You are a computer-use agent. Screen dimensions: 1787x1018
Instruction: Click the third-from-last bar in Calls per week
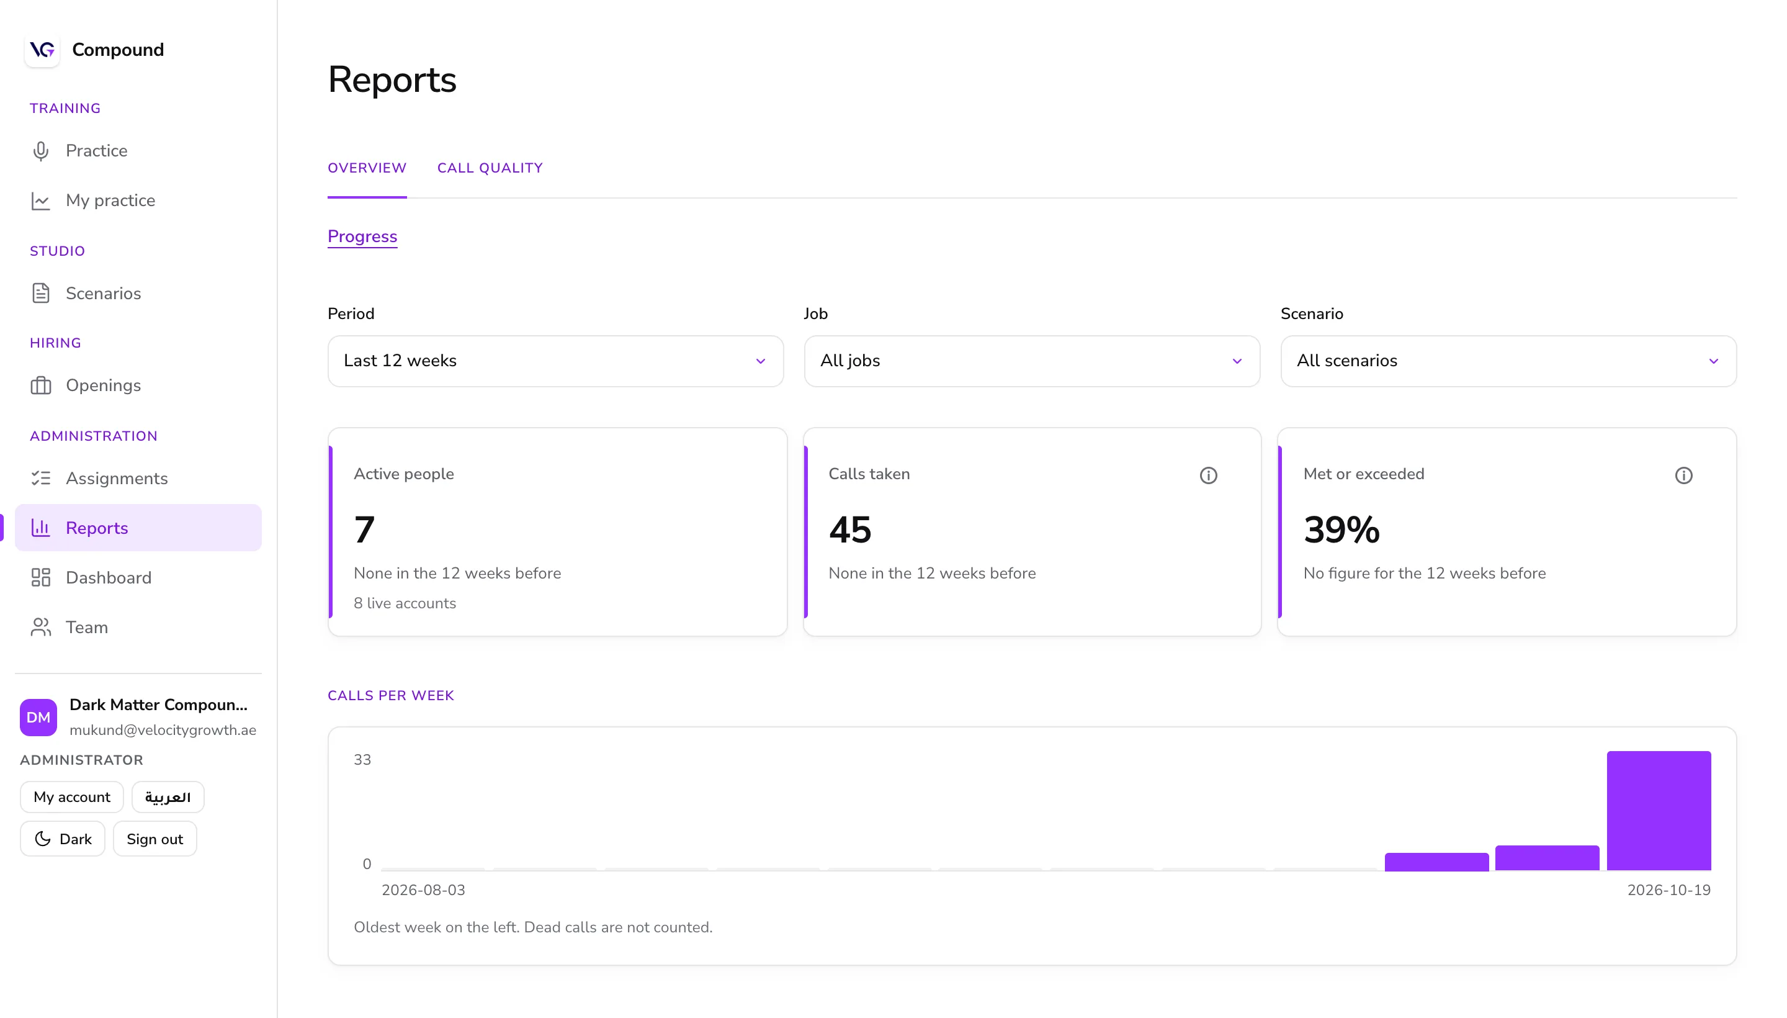click(1437, 862)
